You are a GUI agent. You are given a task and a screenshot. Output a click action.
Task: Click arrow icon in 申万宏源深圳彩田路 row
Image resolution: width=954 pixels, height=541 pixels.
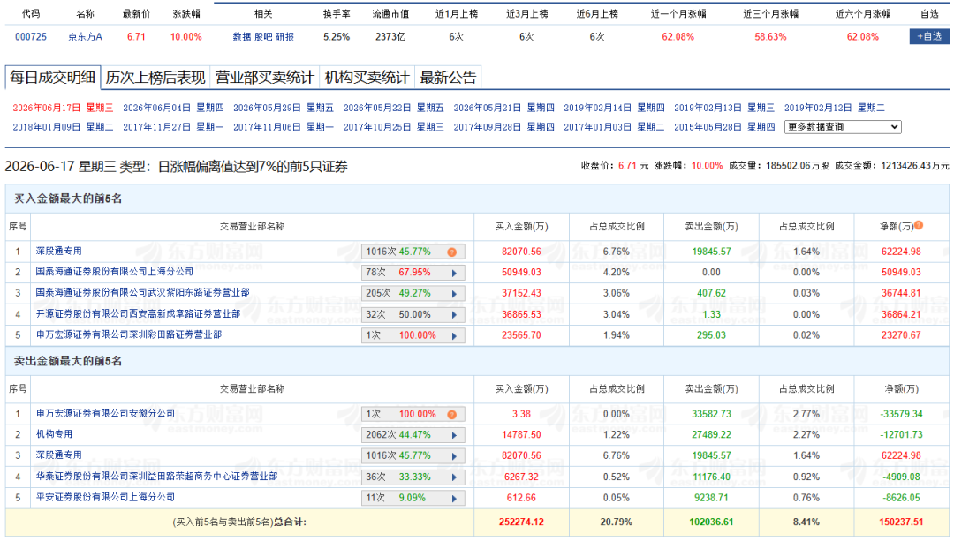click(x=454, y=335)
